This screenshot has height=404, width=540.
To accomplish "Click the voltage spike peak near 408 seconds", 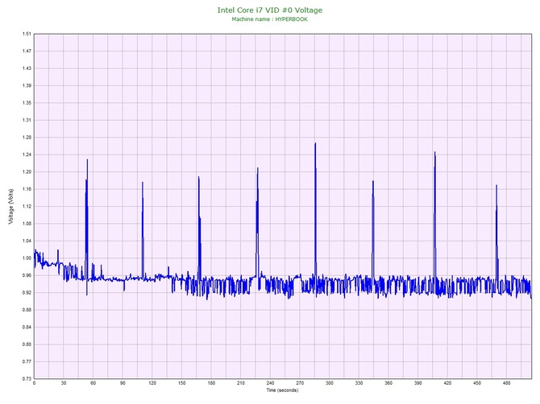I will pos(435,152).
